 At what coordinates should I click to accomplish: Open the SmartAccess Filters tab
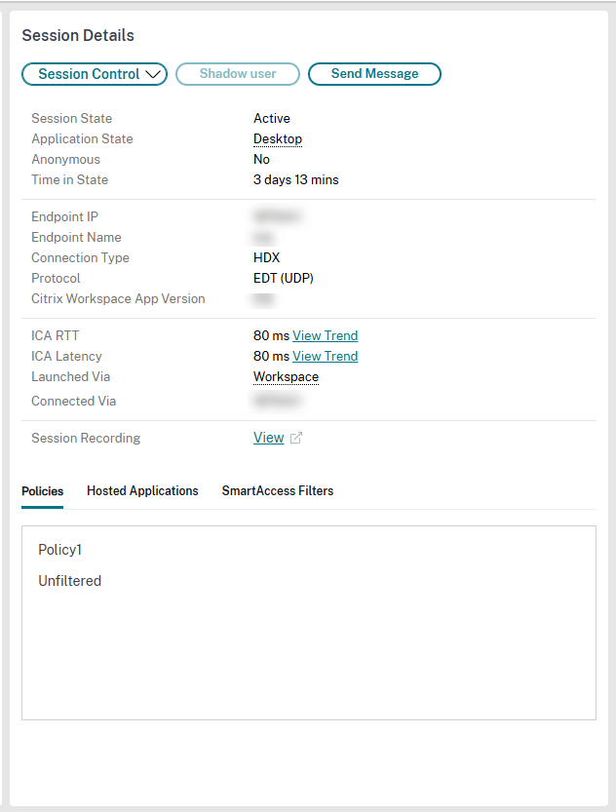pos(278,491)
